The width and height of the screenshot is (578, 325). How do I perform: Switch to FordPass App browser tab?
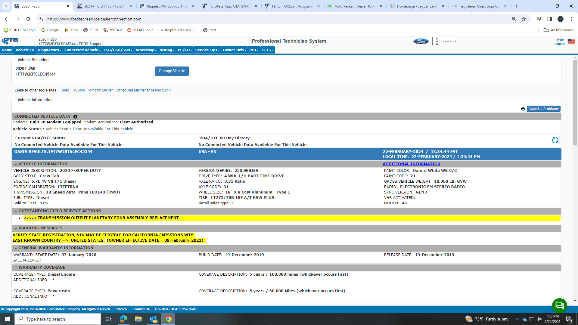229,6
